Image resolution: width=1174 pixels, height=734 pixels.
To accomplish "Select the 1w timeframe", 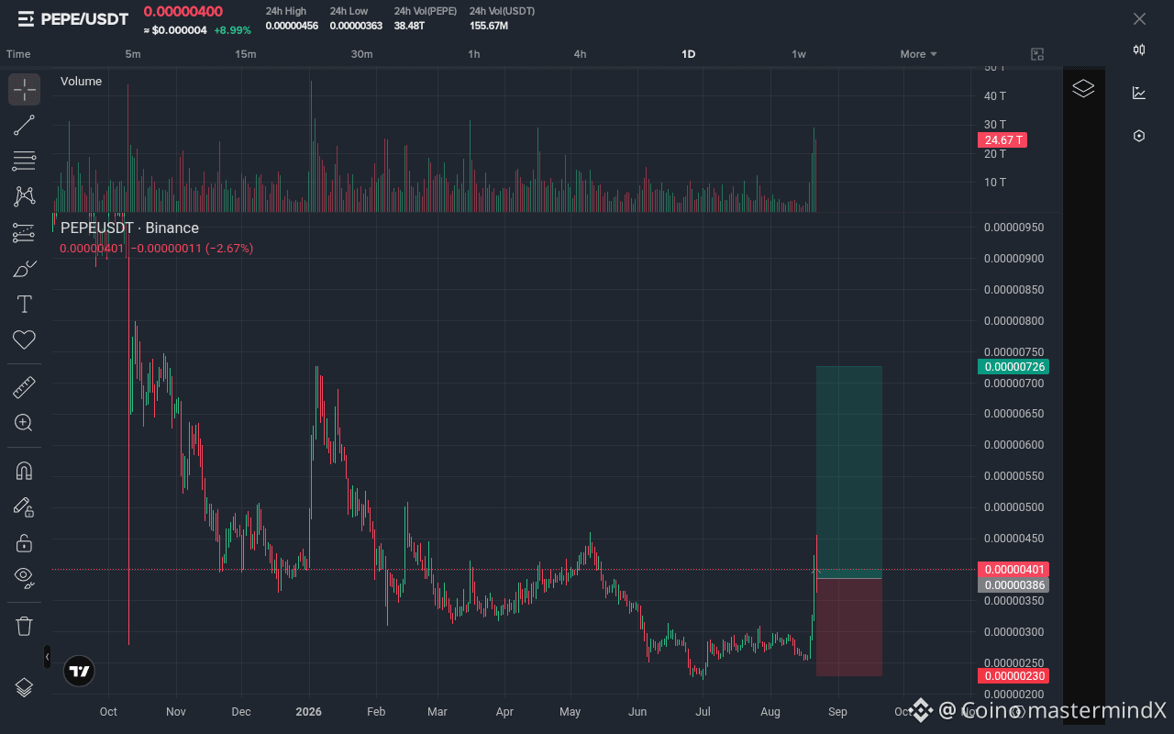I will [799, 54].
